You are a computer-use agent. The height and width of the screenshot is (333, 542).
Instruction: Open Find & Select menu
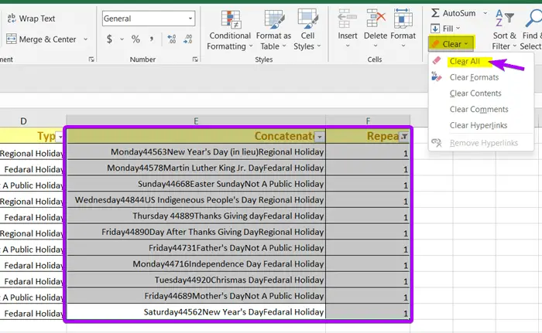[x=531, y=30]
